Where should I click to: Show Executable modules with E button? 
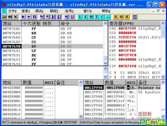pyautogui.click(x=86, y=17)
